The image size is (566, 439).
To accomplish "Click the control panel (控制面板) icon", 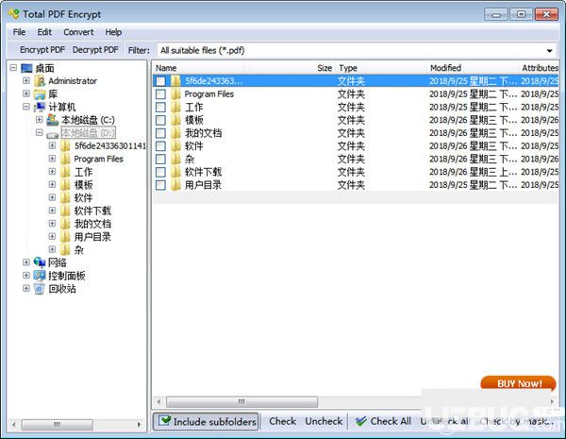I will (40, 276).
